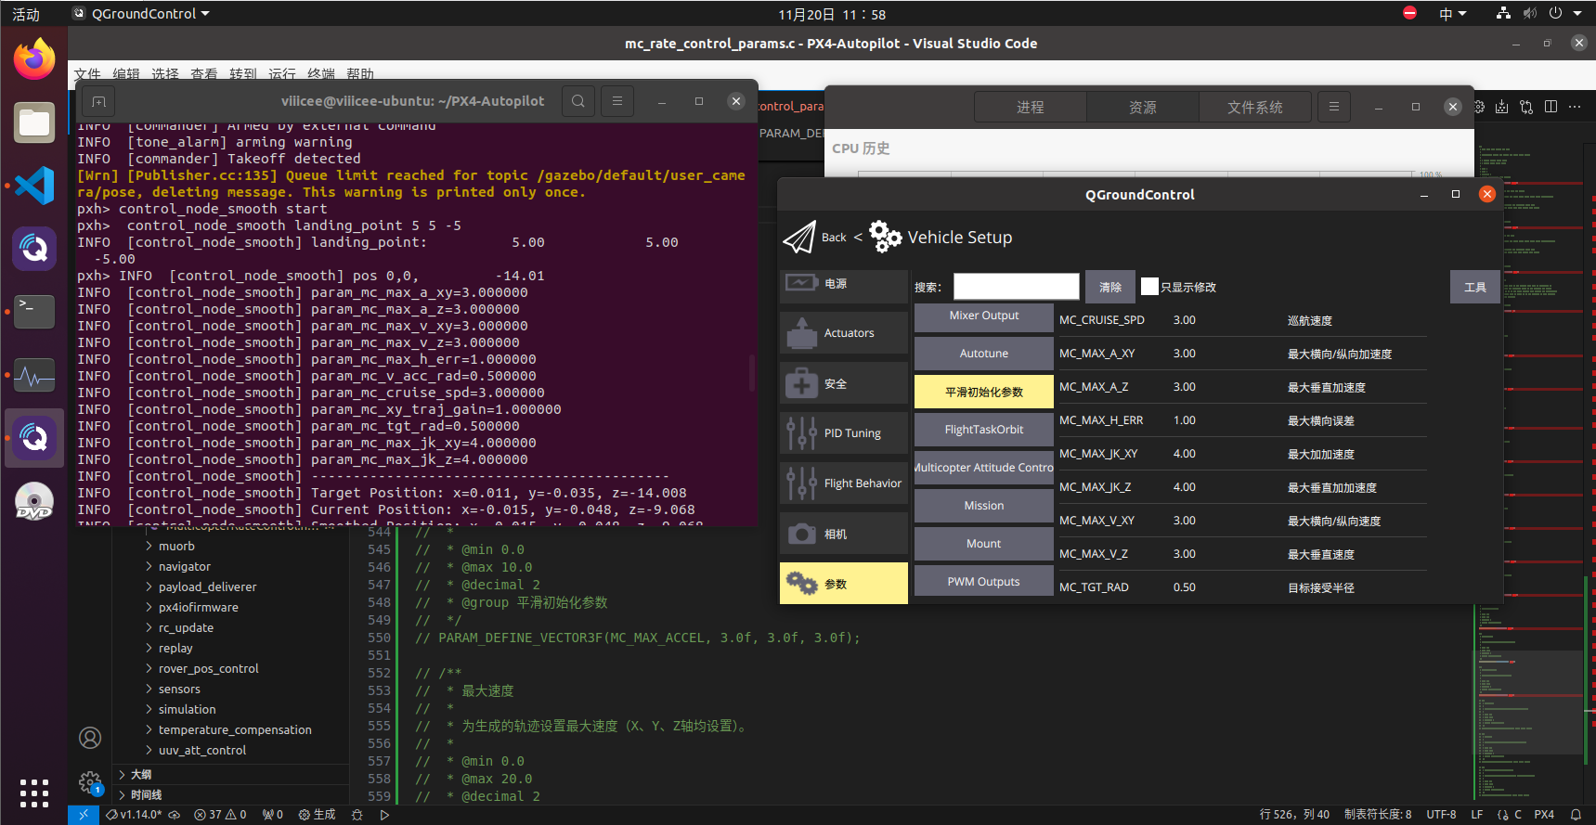
Task: Click the 工具 (Tools) button
Action: coord(1475,287)
